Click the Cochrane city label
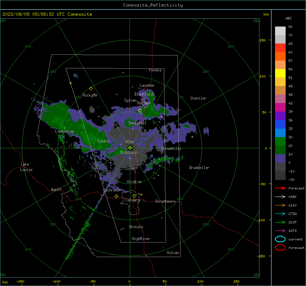Screen dimensions: 306x286 111,190
